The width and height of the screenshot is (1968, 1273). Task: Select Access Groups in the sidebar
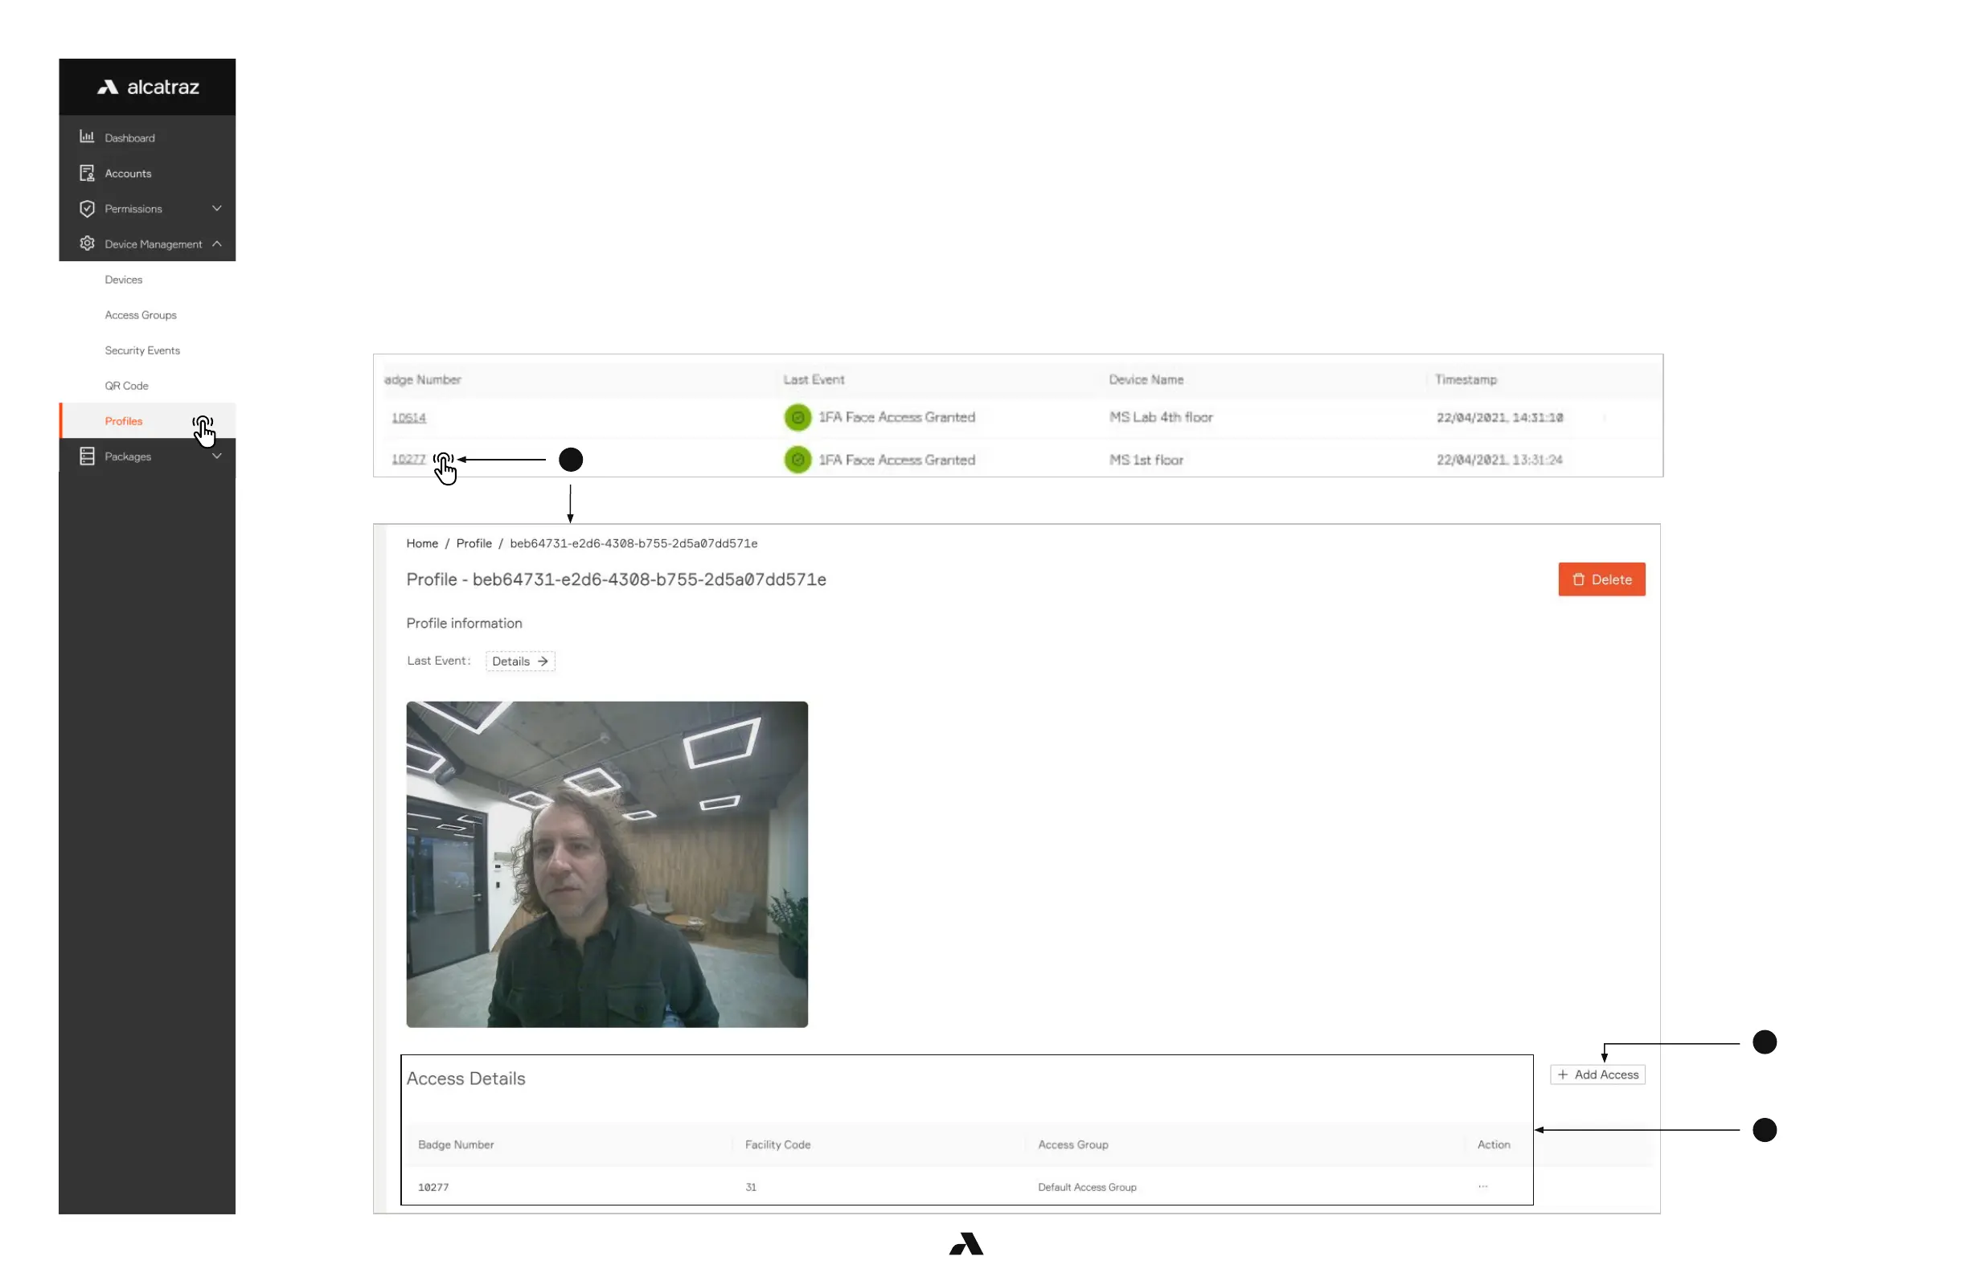tap(141, 315)
